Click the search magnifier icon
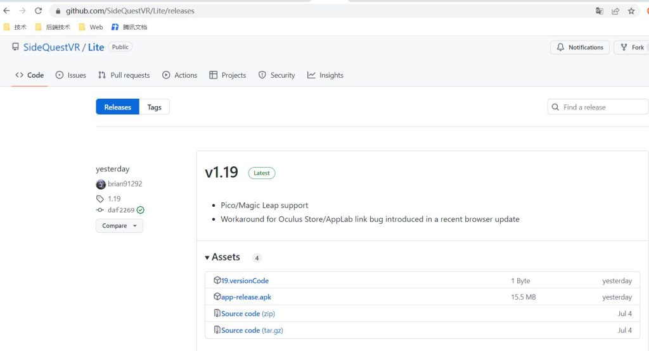This screenshot has width=649, height=351. 555,107
